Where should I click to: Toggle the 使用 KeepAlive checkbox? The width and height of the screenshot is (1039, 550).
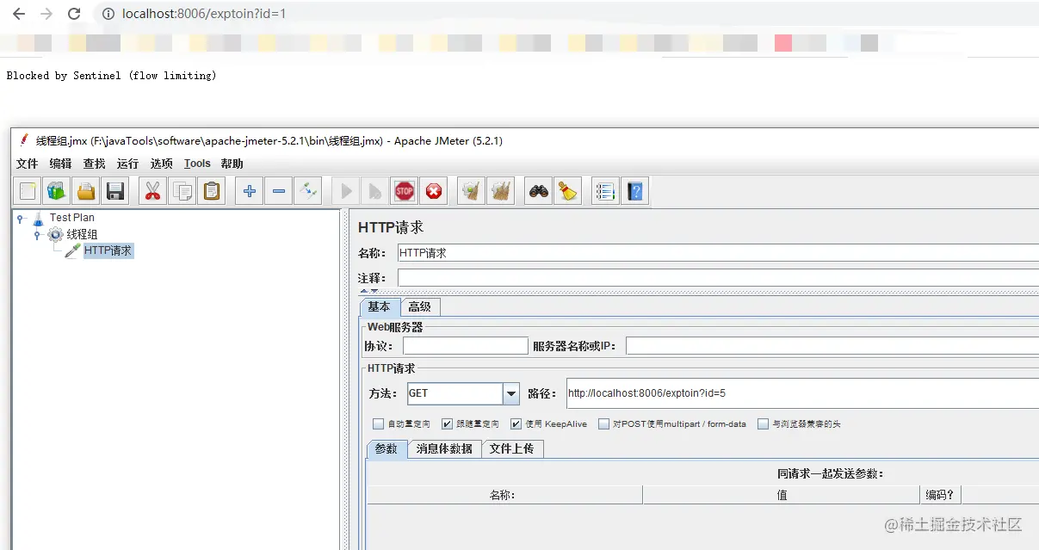coord(516,423)
